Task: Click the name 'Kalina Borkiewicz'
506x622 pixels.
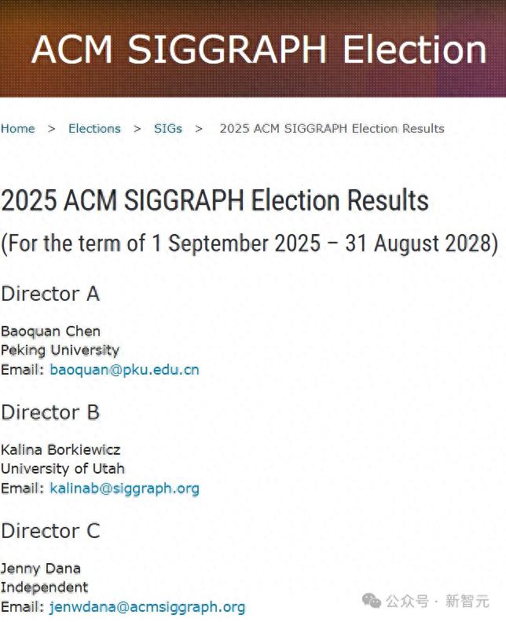Action: tap(60, 450)
